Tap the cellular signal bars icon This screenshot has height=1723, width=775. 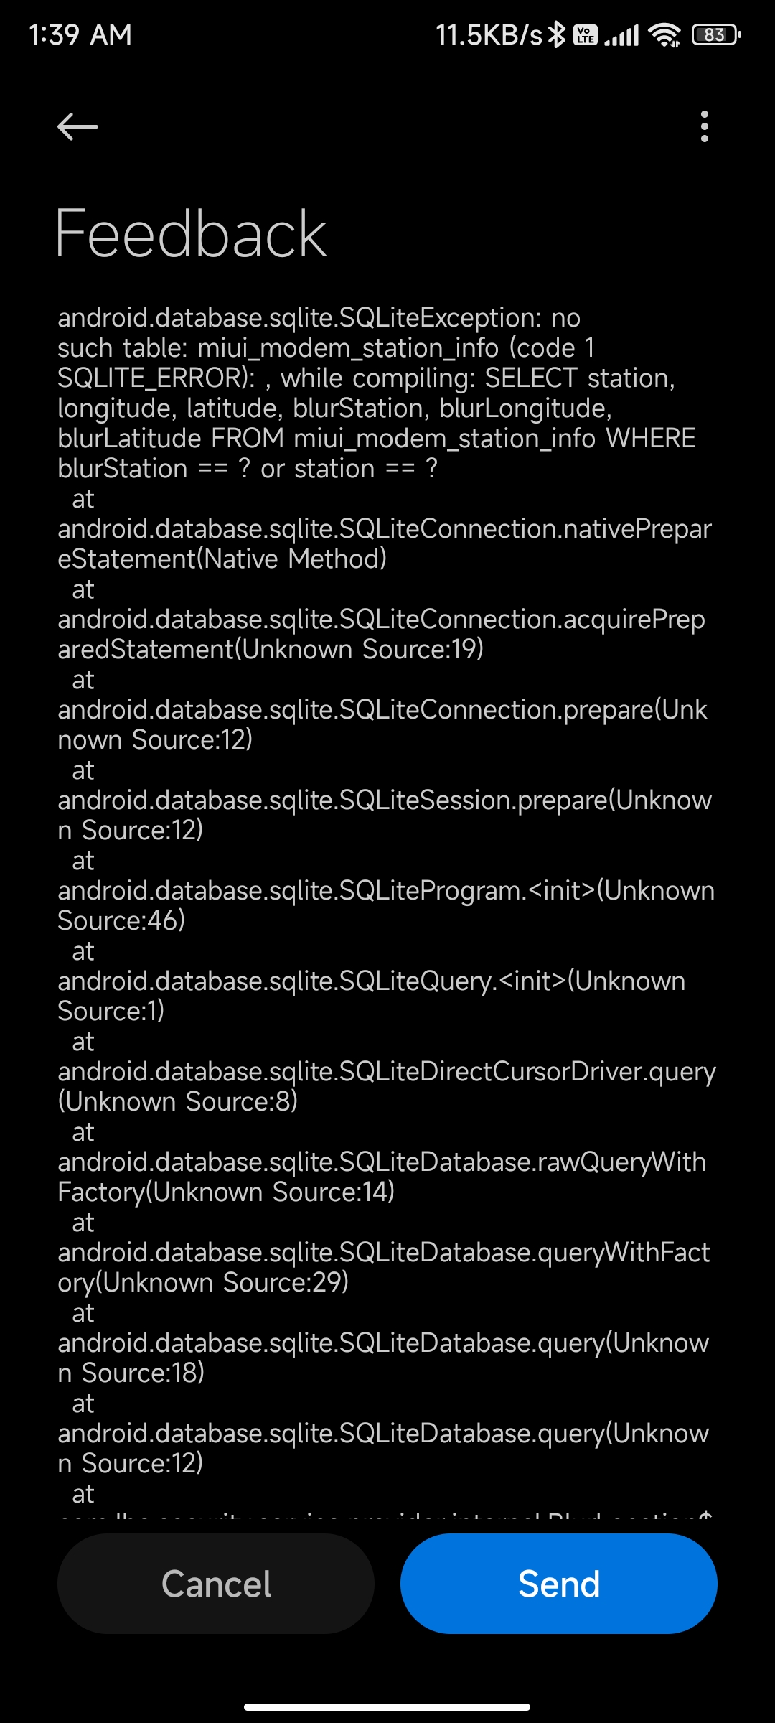pos(621,34)
